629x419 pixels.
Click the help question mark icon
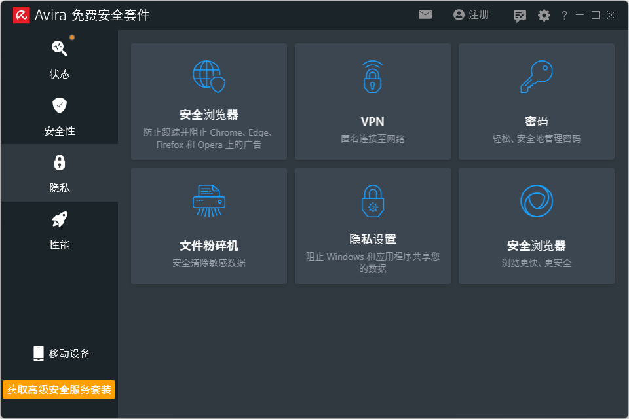[564, 16]
